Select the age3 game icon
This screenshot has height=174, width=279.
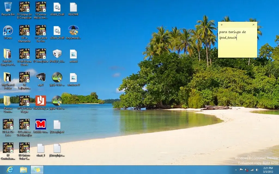41,77
